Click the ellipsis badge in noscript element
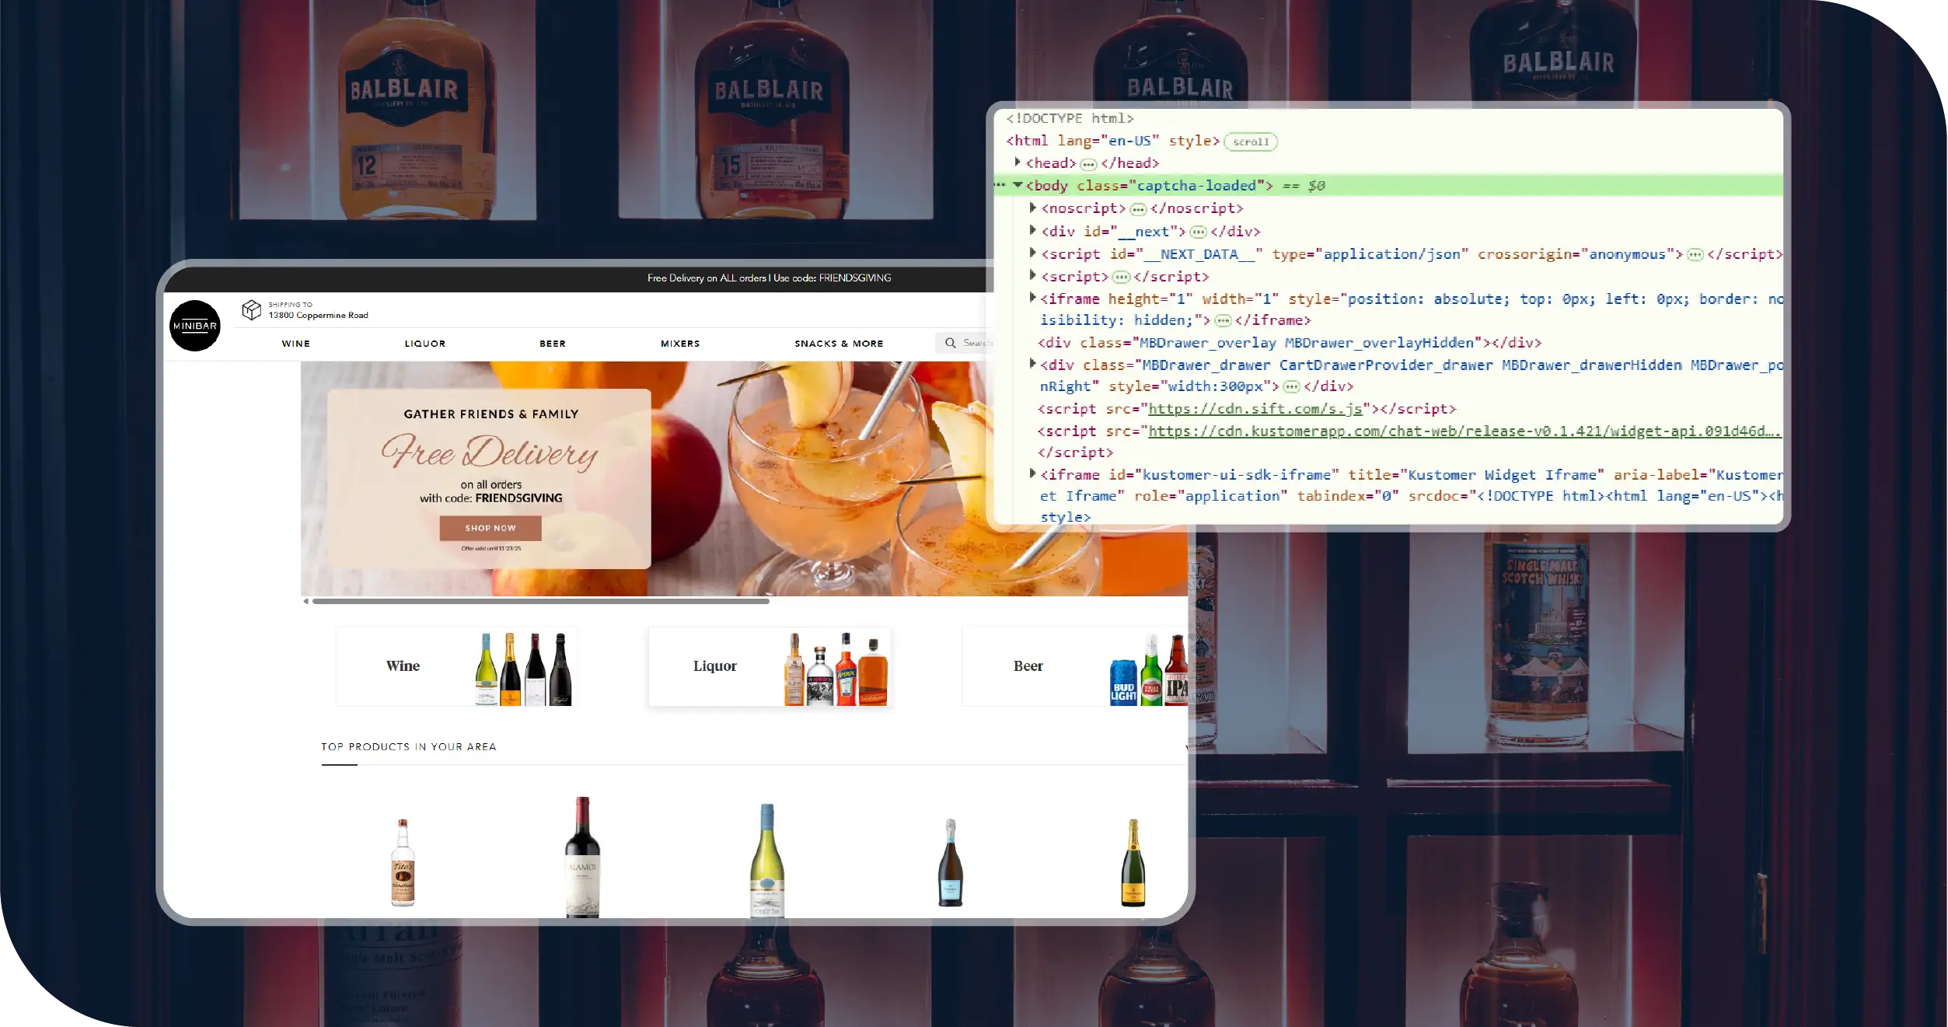1948x1027 pixels. click(x=1138, y=209)
